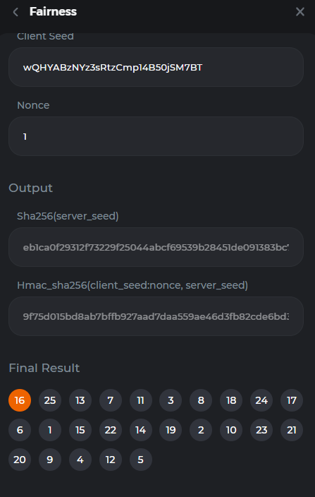The height and width of the screenshot is (497, 315).
Task: Click the orange highlighted number 16 ball
Action: 20,400
